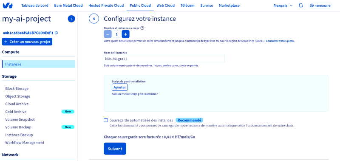Click the Storage section heading

click(9, 76)
